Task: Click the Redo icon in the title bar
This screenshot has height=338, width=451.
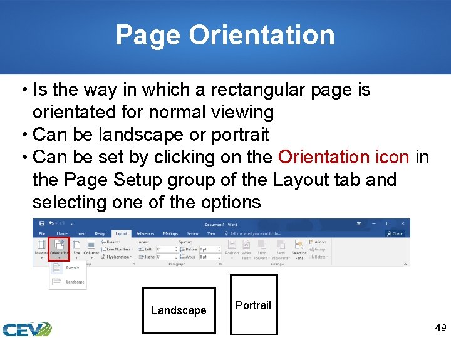Action: (x=62, y=223)
